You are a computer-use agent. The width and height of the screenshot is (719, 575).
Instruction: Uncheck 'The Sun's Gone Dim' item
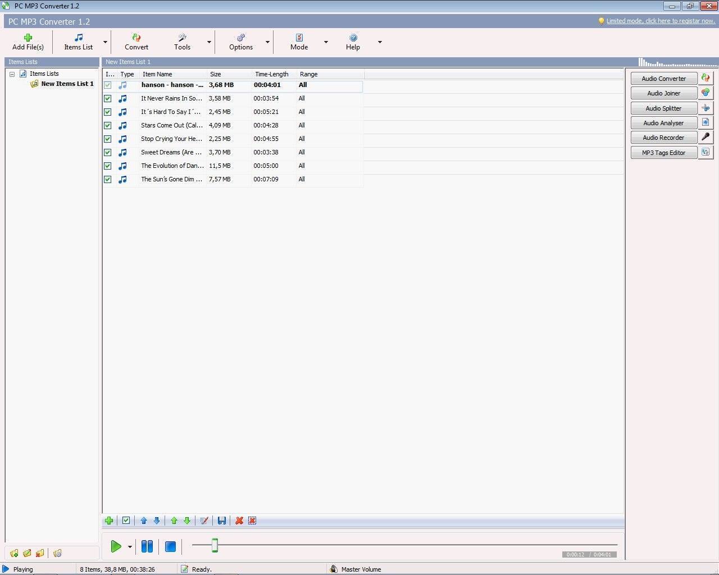108,179
